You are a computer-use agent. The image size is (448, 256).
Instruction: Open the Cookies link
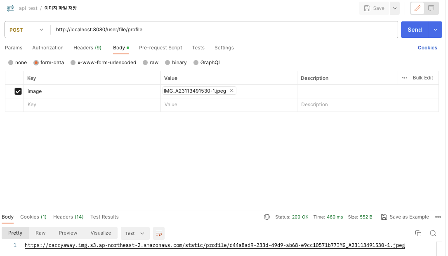point(427,48)
